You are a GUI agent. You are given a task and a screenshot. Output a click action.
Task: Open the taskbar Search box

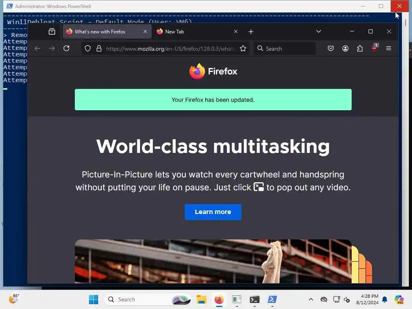148,299
